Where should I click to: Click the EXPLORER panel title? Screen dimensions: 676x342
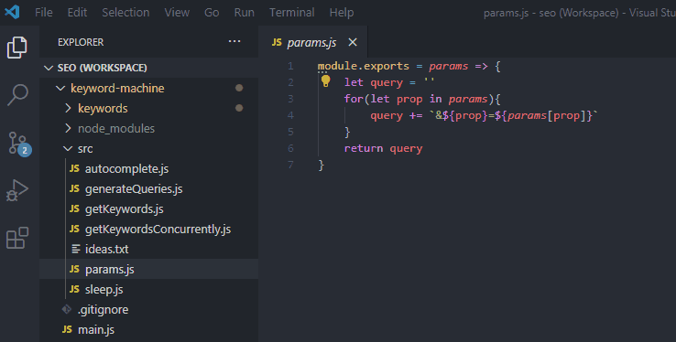tap(81, 42)
